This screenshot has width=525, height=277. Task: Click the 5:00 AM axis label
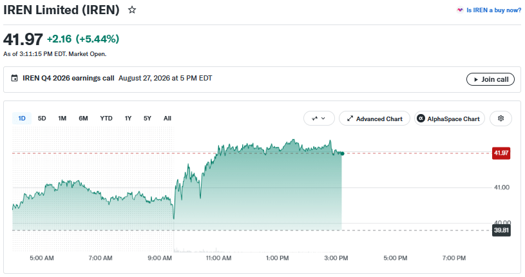(x=41, y=258)
